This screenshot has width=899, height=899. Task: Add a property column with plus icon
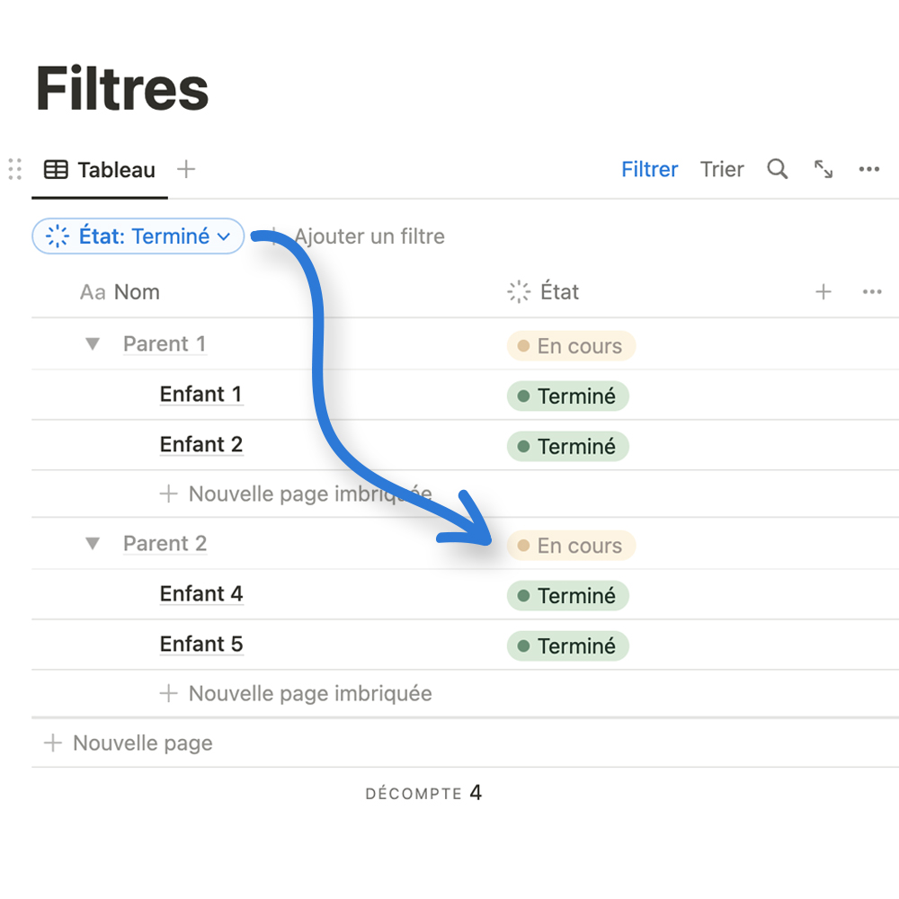(823, 292)
